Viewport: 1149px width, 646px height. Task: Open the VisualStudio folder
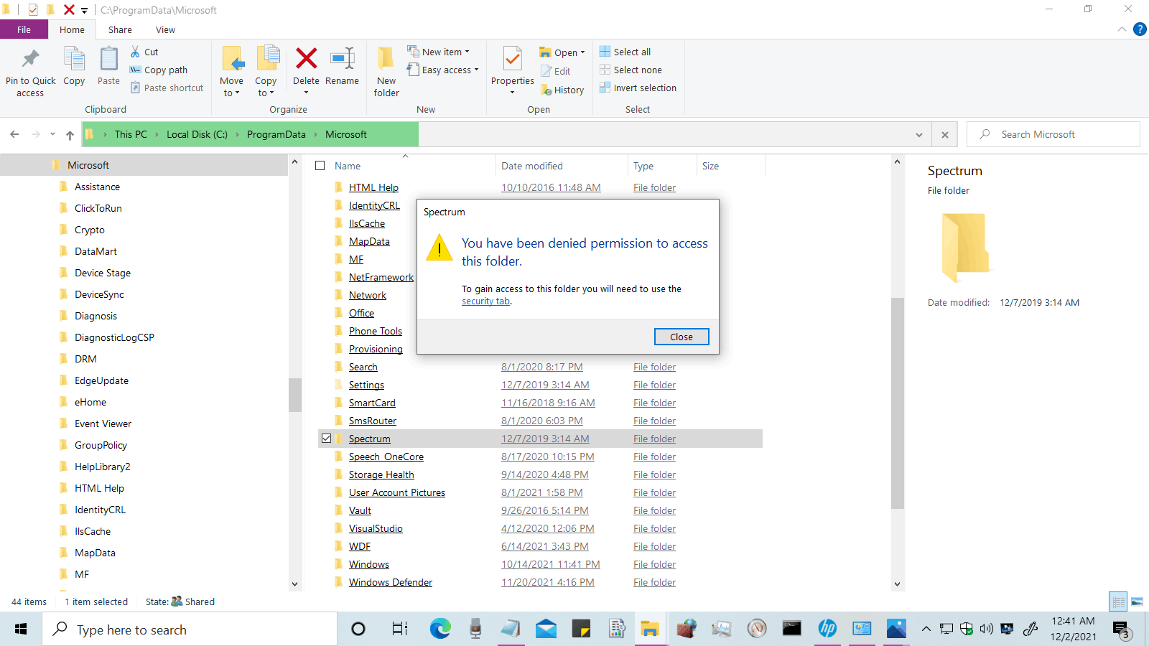tap(376, 528)
